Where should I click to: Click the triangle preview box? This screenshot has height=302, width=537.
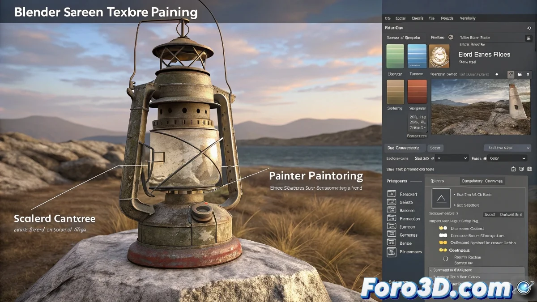click(x=441, y=198)
